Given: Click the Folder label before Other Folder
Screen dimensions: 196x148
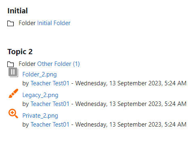Looking at the screenshot, I should point(27,64).
